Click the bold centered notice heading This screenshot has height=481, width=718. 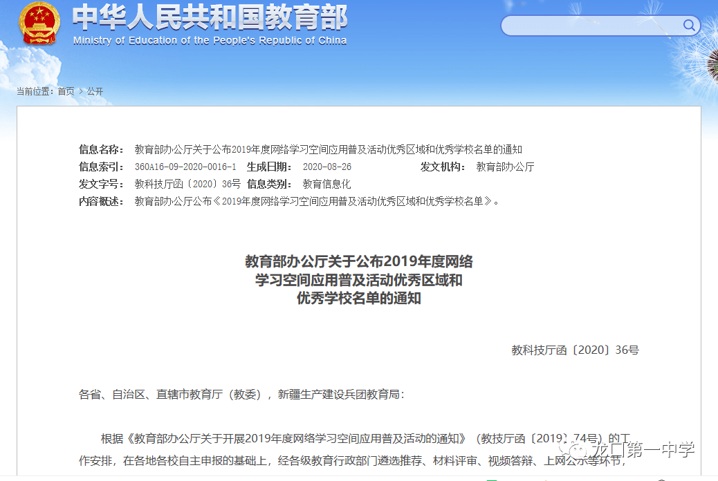[358, 280]
